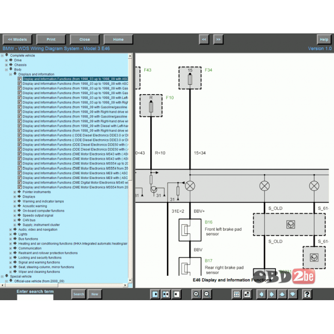Expand the Chassis tree node

[6, 65]
